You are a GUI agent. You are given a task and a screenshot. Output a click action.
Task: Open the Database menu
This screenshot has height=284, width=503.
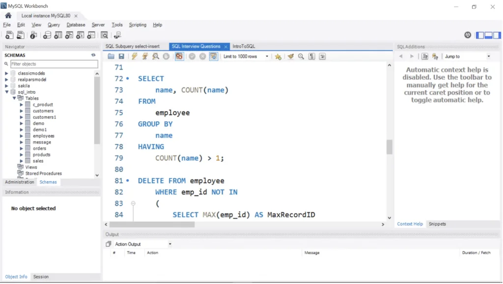click(76, 24)
